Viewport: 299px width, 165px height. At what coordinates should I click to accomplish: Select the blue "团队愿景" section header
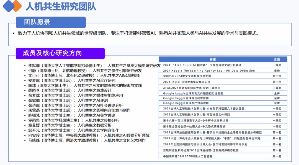coord(51,22)
